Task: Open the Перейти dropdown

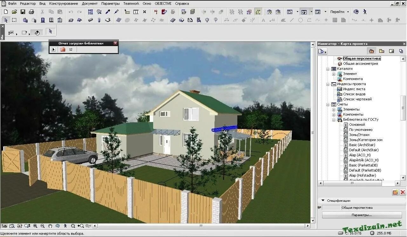Action: point(339,12)
